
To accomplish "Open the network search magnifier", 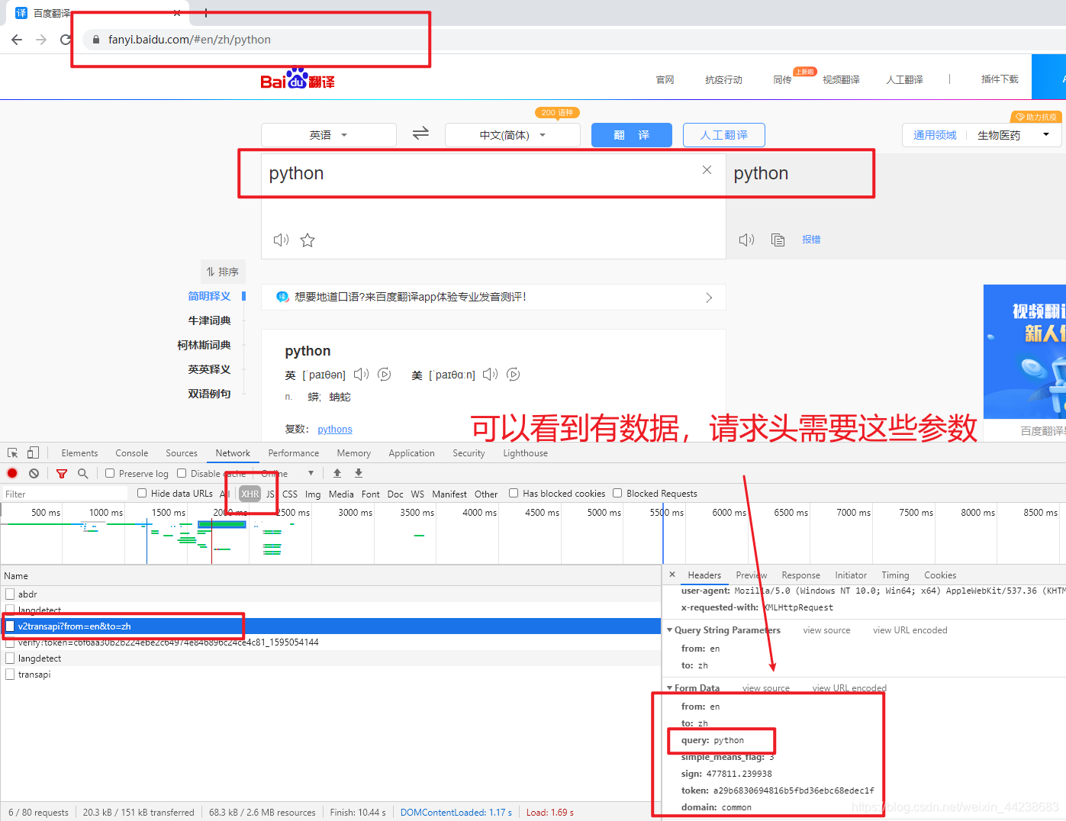I will click(82, 473).
